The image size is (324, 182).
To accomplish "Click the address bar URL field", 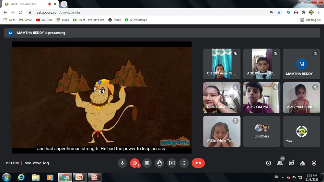I will coord(146,12).
